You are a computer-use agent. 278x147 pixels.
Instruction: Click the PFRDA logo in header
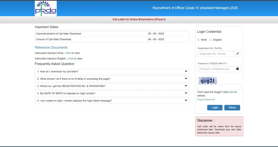point(46,8)
